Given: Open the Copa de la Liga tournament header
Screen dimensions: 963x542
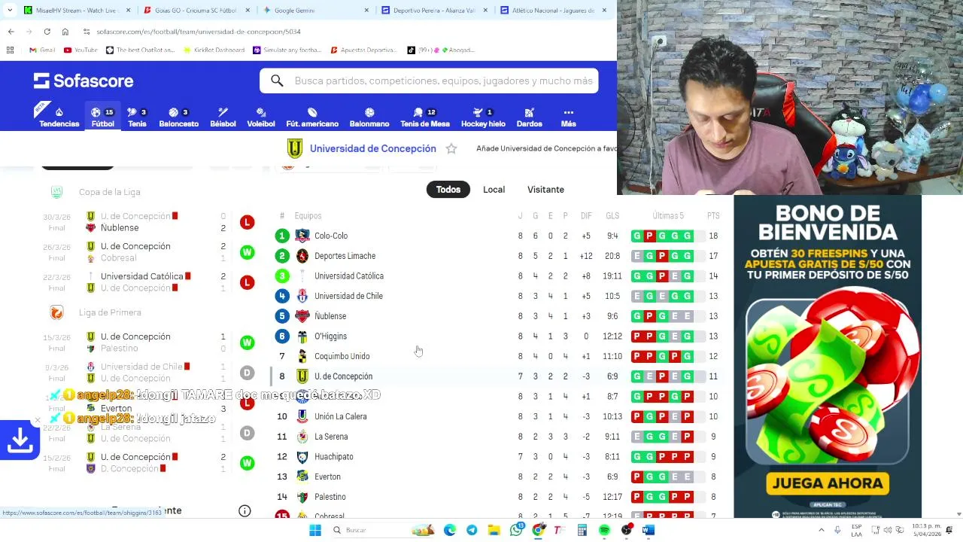Looking at the screenshot, I should 110,192.
